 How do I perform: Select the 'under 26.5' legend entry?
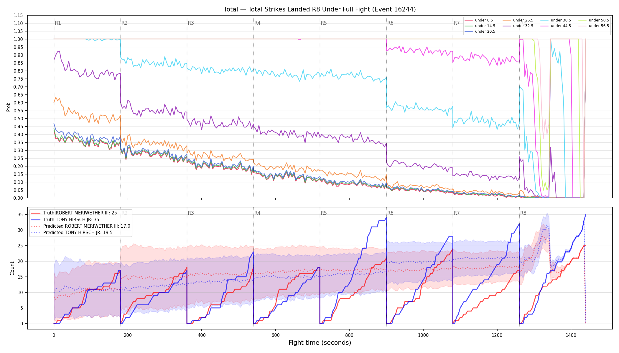pyautogui.click(x=518, y=20)
